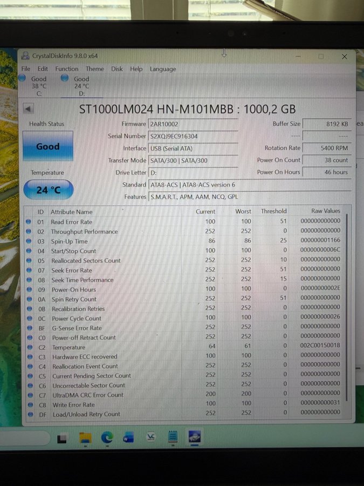Click the Raw Values column header
The height and width of the screenshot is (486, 364).
[325, 211]
